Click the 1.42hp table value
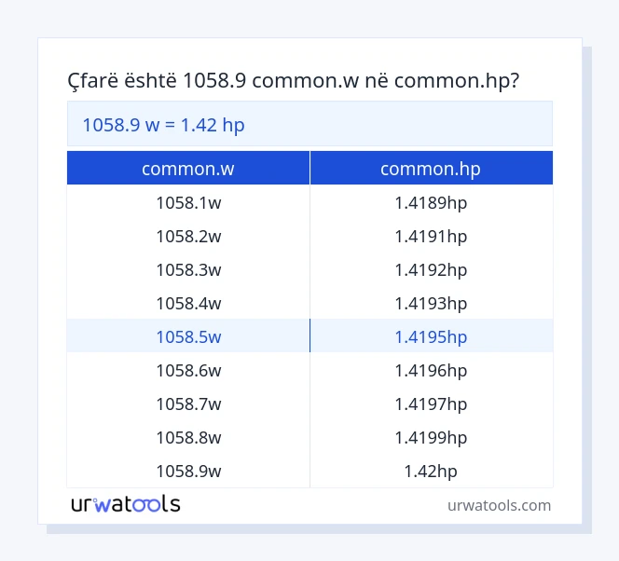 click(431, 471)
